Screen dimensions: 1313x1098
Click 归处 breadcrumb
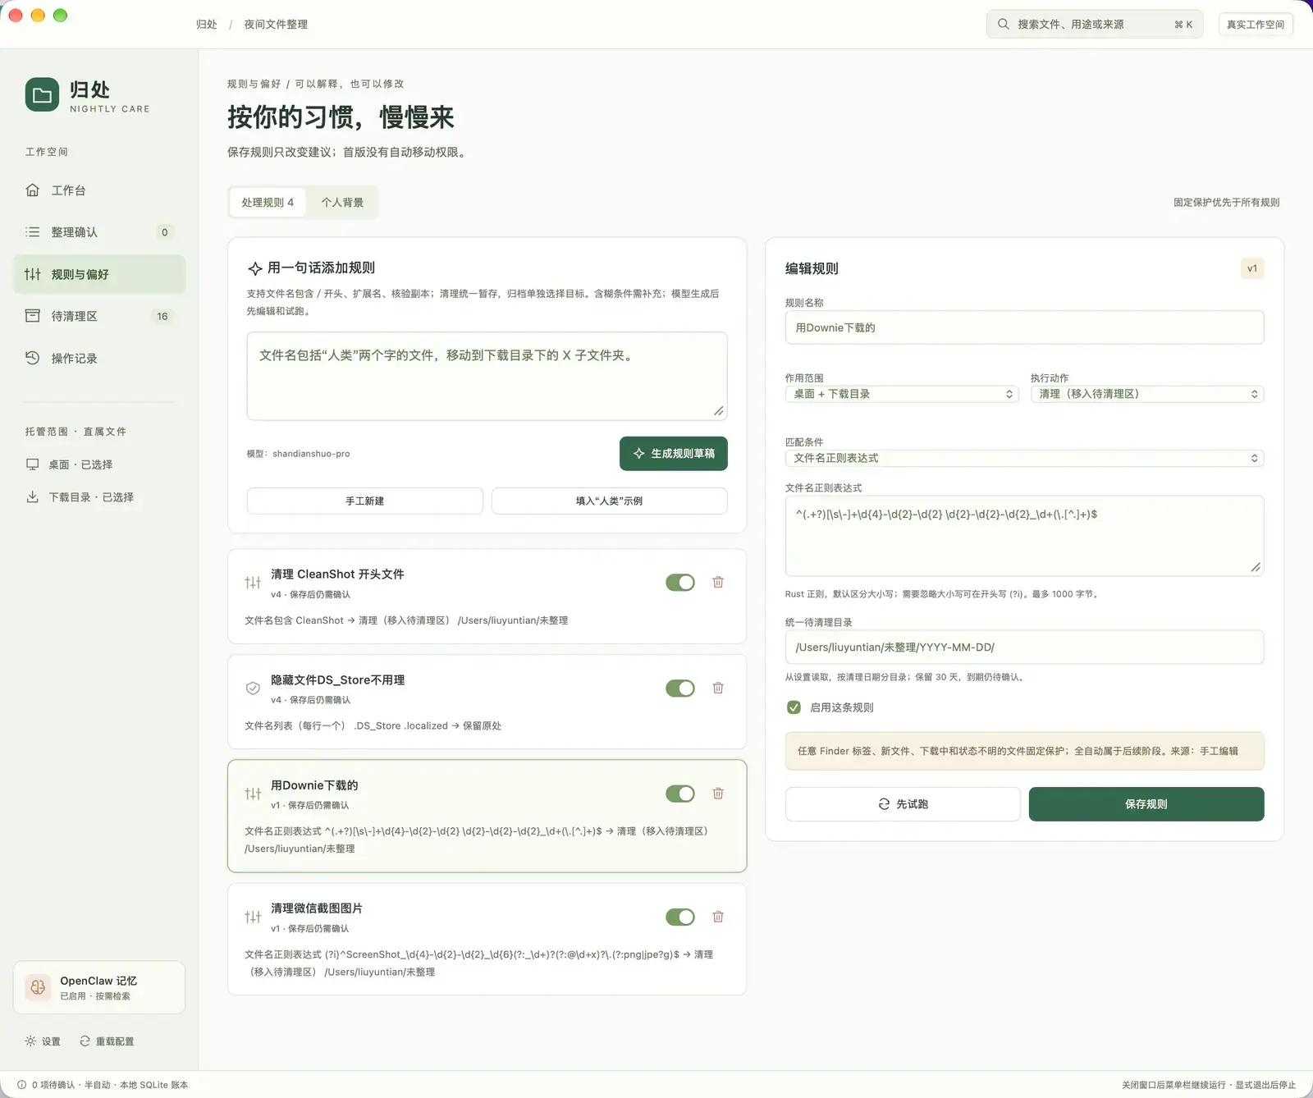[207, 25]
